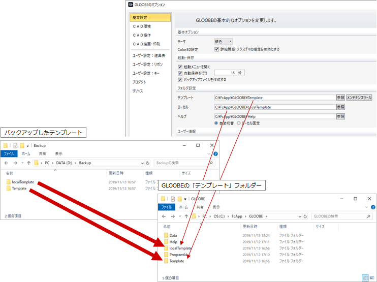The height and width of the screenshot is (282, 377).
Task: Toggle 詳細質感・テクスチャの指定を有効にする checkbox
Action: [x=216, y=49]
